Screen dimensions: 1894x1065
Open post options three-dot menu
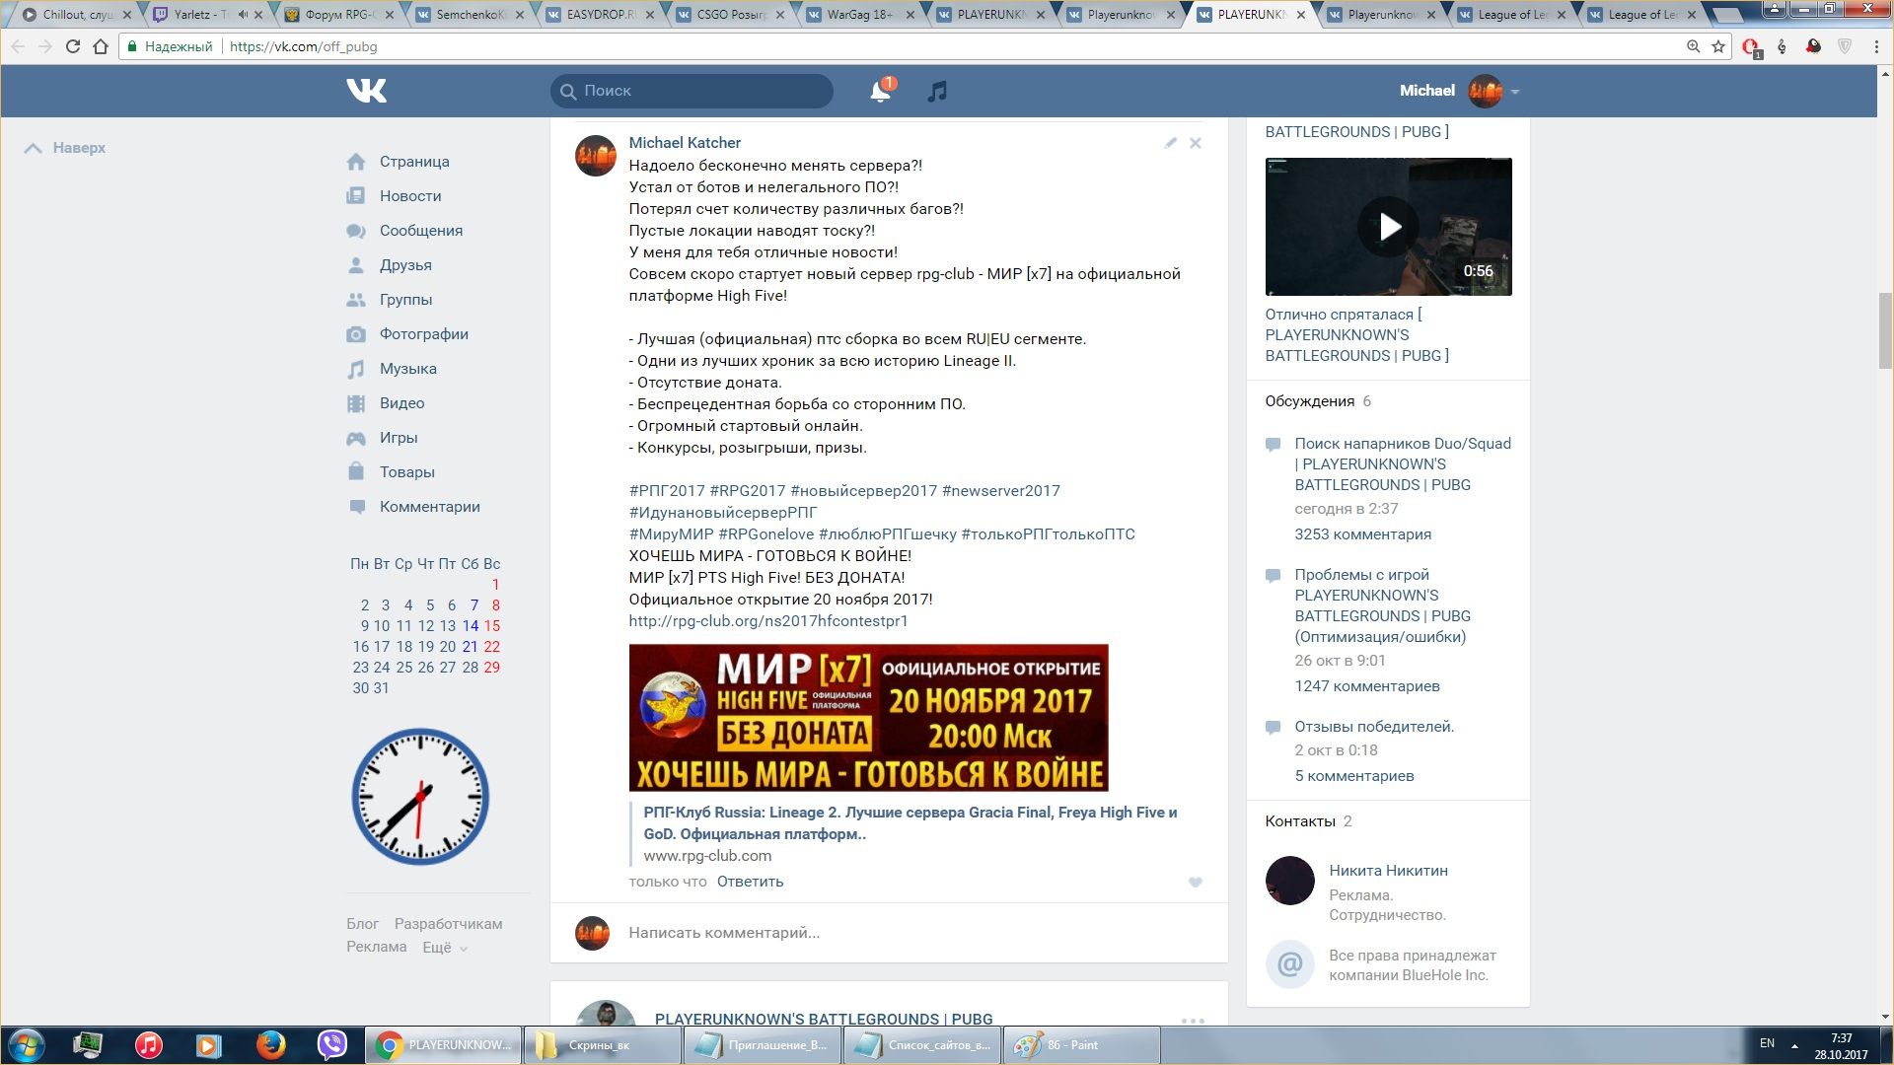[1192, 1021]
